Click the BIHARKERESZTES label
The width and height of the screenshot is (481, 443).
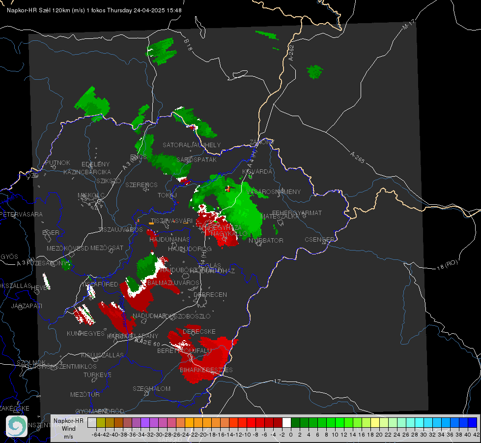[x=206, y=370]
